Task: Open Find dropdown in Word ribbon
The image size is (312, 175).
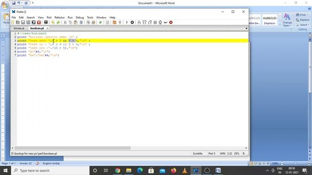Action: coord(302,15)
